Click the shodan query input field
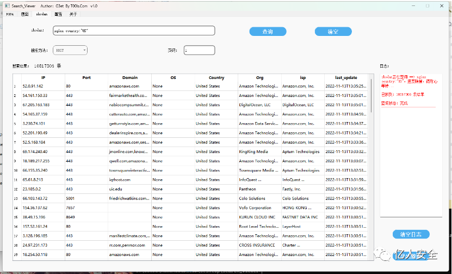This screenshot has height=274, width=452. point(134,31)
